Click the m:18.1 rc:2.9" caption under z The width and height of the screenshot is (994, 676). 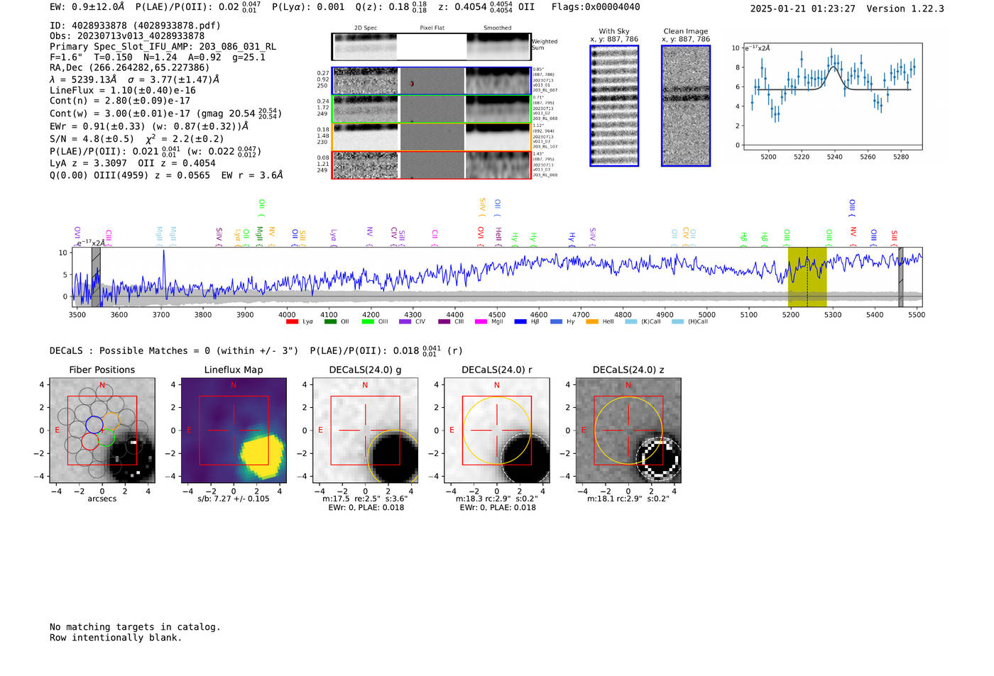click(x=628, y=499)
